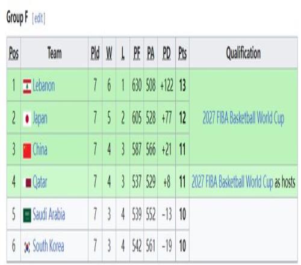Screen dimensions: 301x265
Task: Click the Qatar flag icon
Action: click(x=28, y=182)
